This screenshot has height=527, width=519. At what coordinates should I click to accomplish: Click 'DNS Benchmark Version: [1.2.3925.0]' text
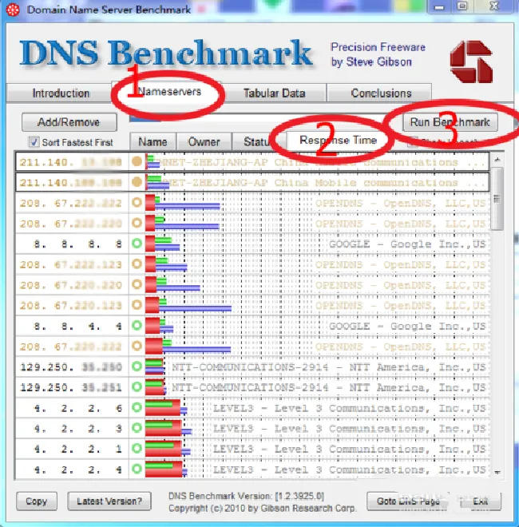coord(247,496)
